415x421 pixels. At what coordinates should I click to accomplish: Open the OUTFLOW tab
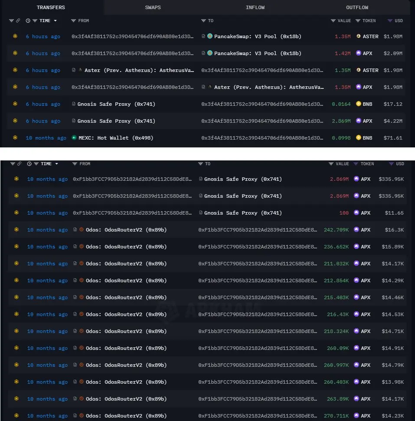click(x=357, y=7)
